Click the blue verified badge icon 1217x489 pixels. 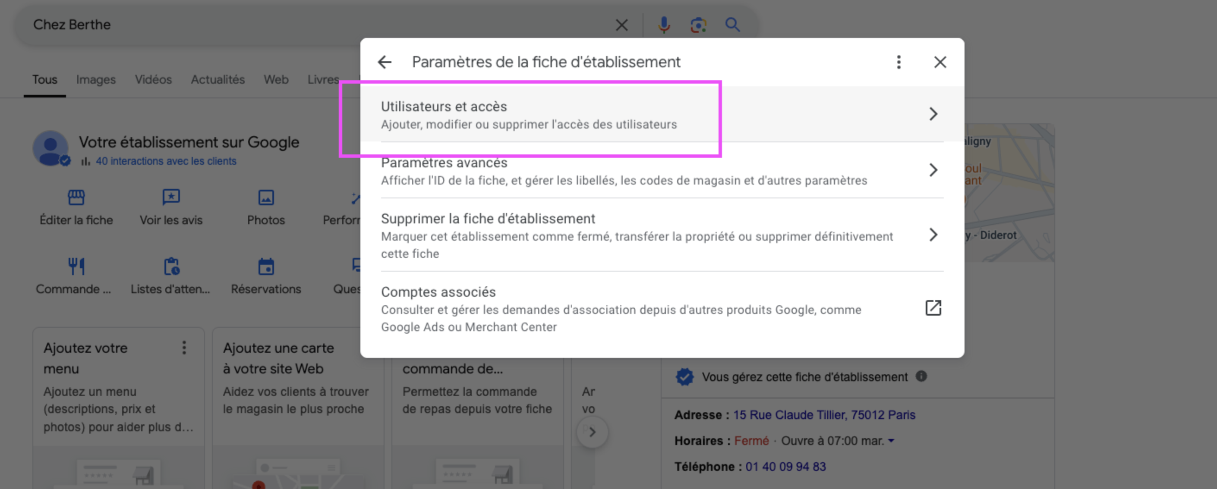(x=684, y=376)
